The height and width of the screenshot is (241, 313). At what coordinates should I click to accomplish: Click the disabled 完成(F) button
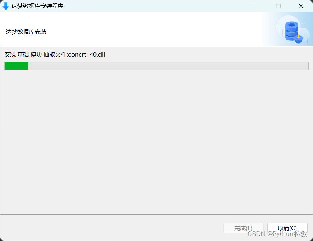coord(243,228)
